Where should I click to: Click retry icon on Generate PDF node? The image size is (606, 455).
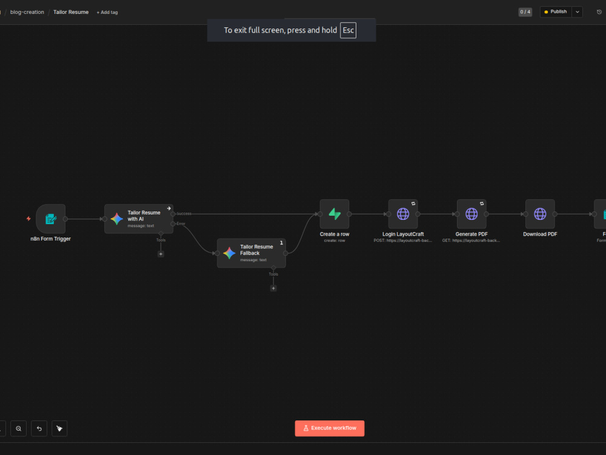[x=482, y=204]
